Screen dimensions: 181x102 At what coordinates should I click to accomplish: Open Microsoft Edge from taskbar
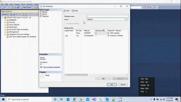pos(68,99)
